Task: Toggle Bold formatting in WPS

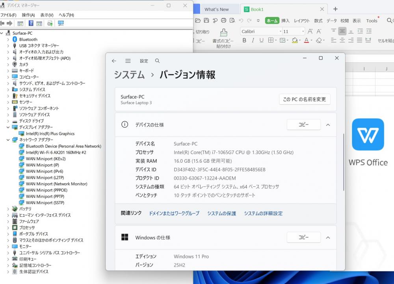Action: coord(244,40)
